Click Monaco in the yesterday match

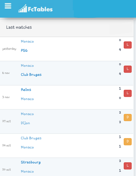pyautogui.click(x=27, y=42)
